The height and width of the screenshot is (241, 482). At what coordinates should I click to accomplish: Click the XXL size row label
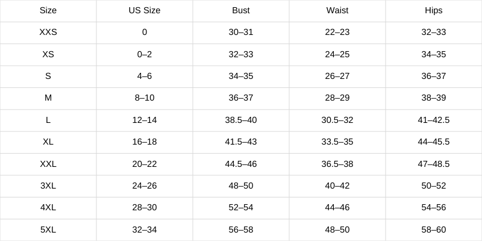(48, 164)
